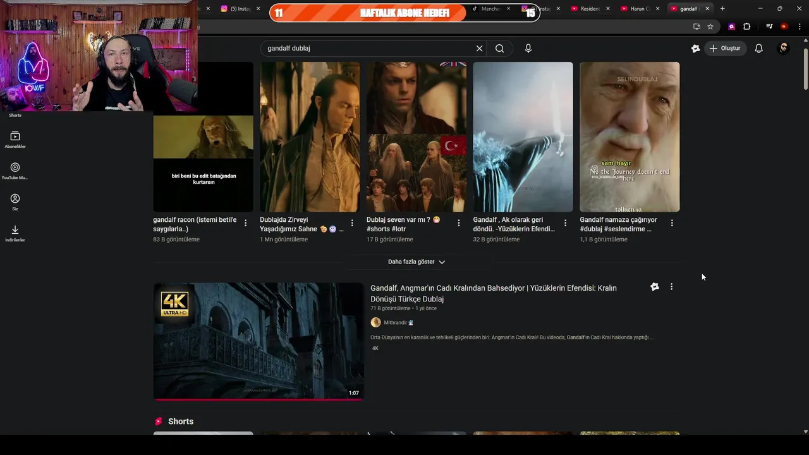Open YouTube notifications bell
This screenshot has width=809, height=455.
coord(758,48)
